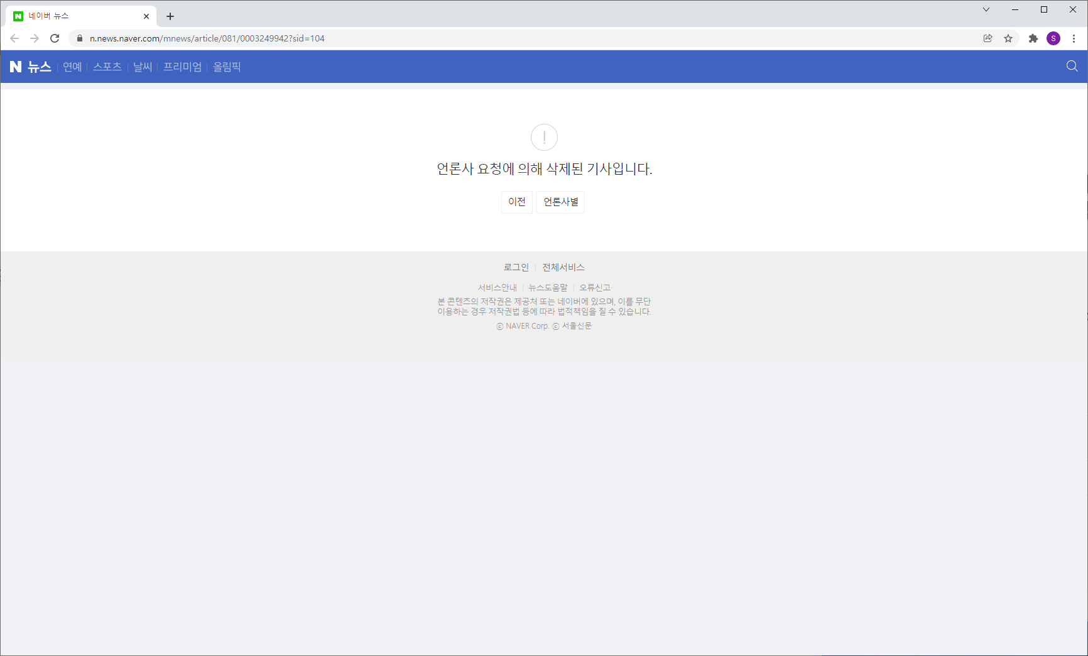1088x656 pixels.
Task: Go back using the browser back arrow
Action: click(x=14, y=38)
